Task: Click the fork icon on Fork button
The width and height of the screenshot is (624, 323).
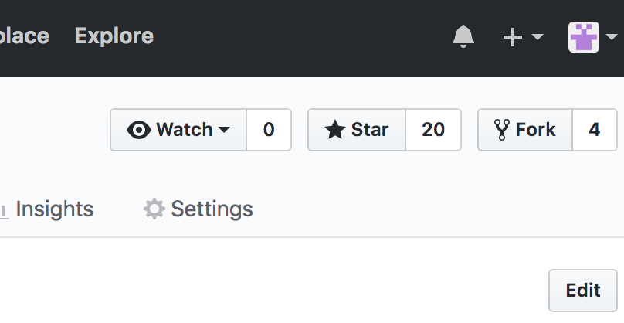Action: click(502, 130)
